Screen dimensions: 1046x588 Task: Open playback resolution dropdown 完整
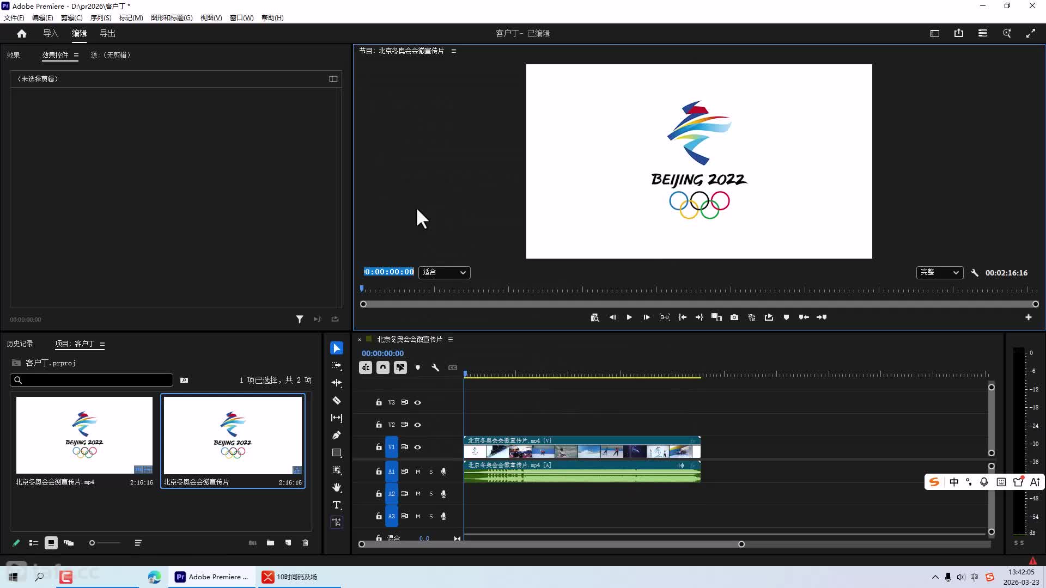[x=940, y=272]
